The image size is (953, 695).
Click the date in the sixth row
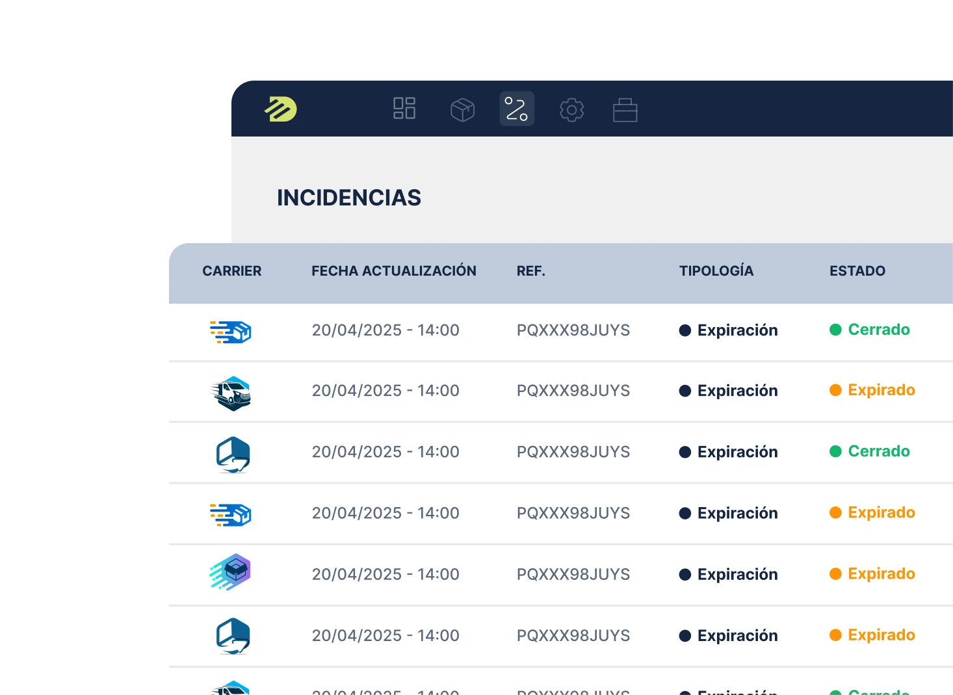tap(385, 636)
